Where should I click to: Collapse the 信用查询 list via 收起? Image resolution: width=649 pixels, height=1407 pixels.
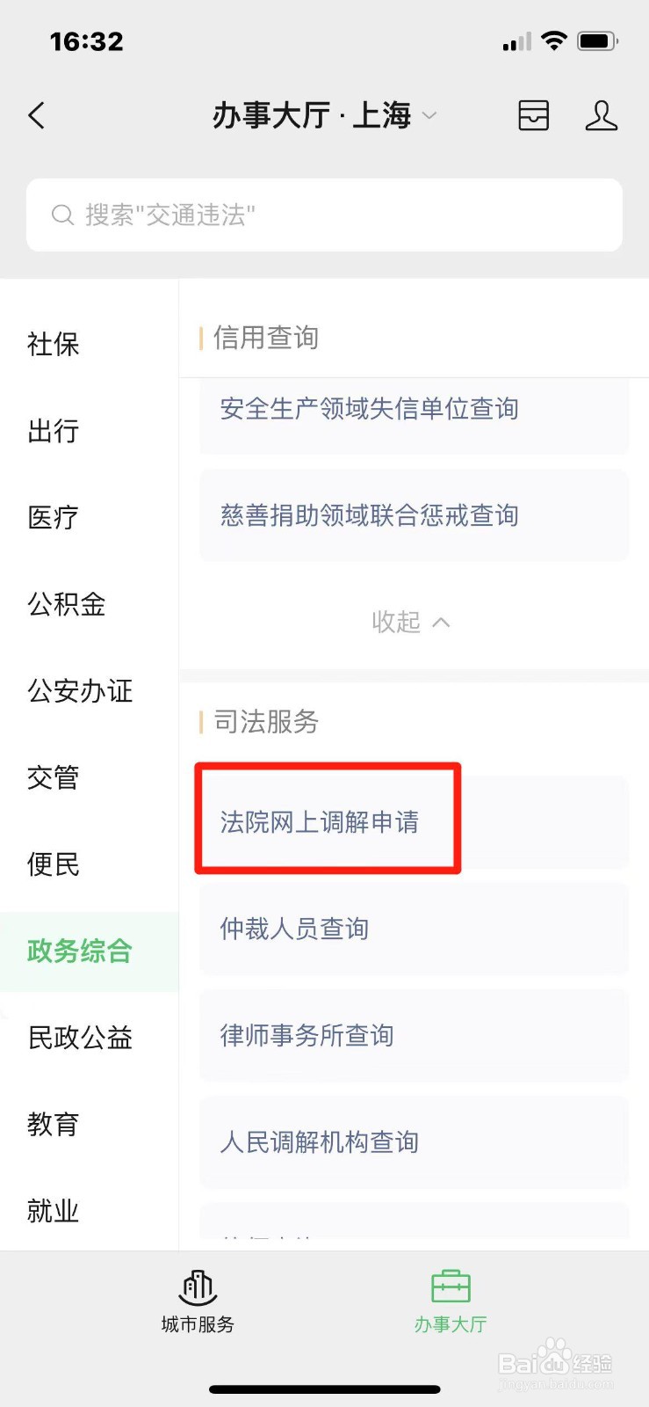[x=411, y=622]
